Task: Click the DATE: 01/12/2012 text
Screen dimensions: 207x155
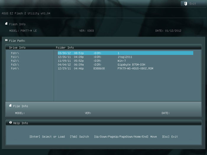Action: coord(168,31)
